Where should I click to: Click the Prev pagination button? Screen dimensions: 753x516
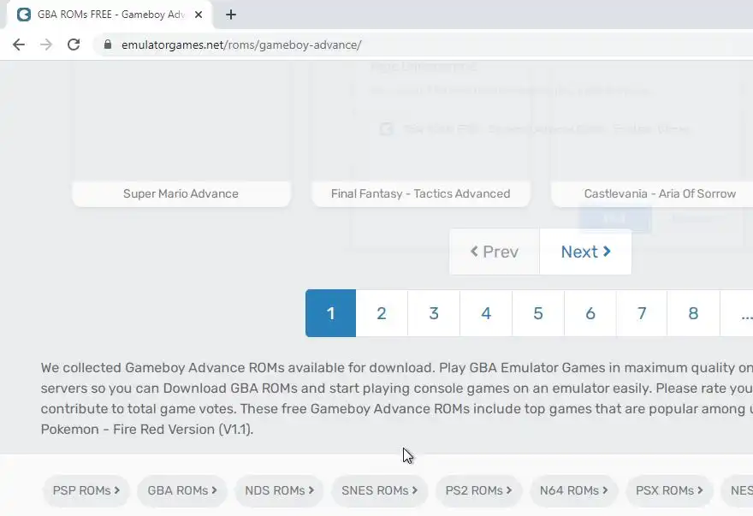[495, 252]
